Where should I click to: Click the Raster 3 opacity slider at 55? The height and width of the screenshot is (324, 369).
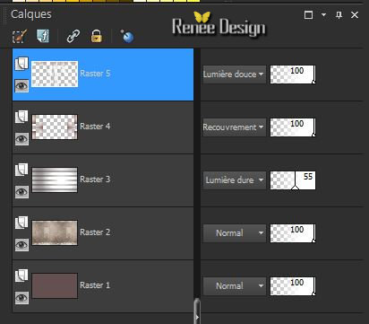pyautogui.click(x=293, y=180)
